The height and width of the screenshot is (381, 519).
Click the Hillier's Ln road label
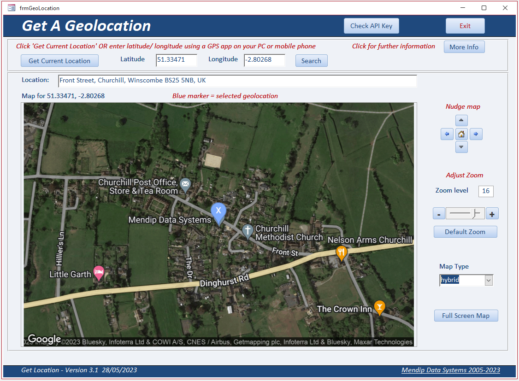coord(60,249)
